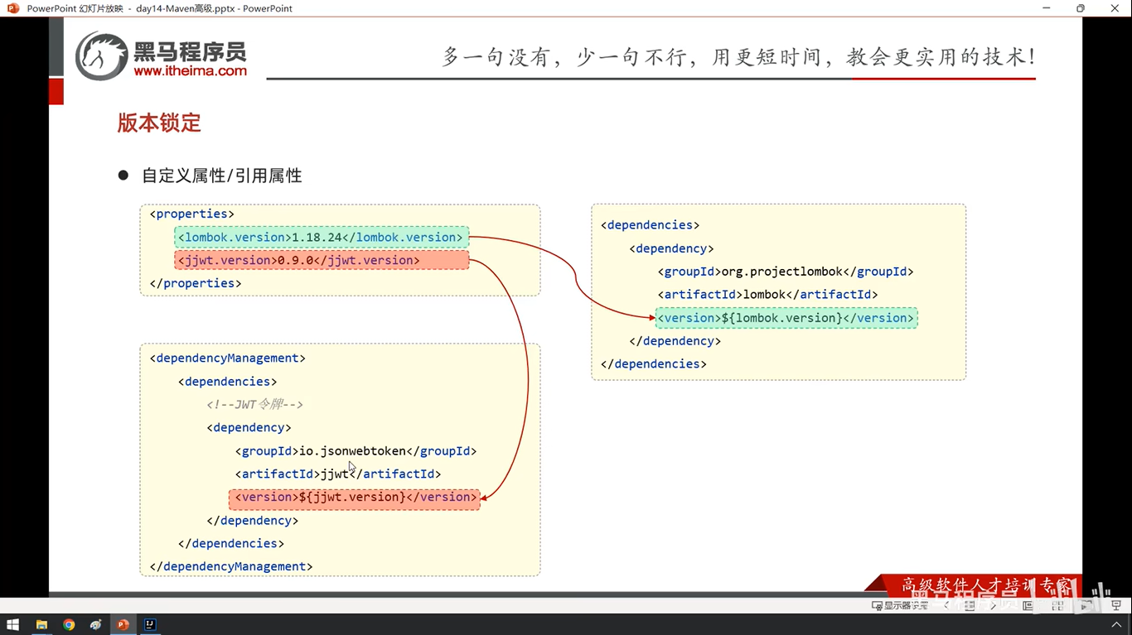Switch to Reading view icon

1086,605
